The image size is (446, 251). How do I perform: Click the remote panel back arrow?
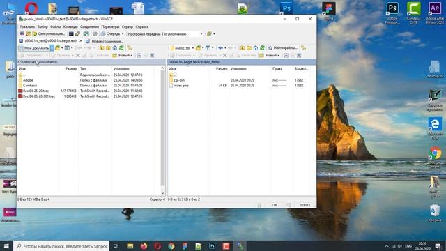coord(220,48)
